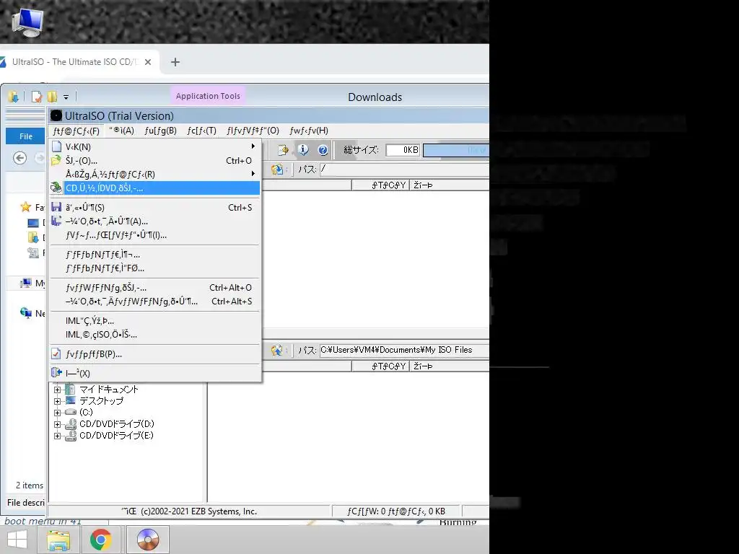Open the (A) menu in UltraISO

[121, 131]
